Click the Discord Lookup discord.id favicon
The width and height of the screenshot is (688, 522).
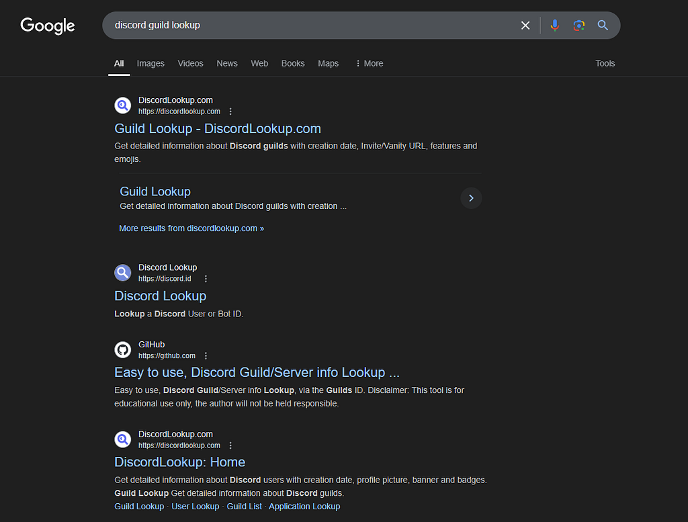(x=123, y=272)
